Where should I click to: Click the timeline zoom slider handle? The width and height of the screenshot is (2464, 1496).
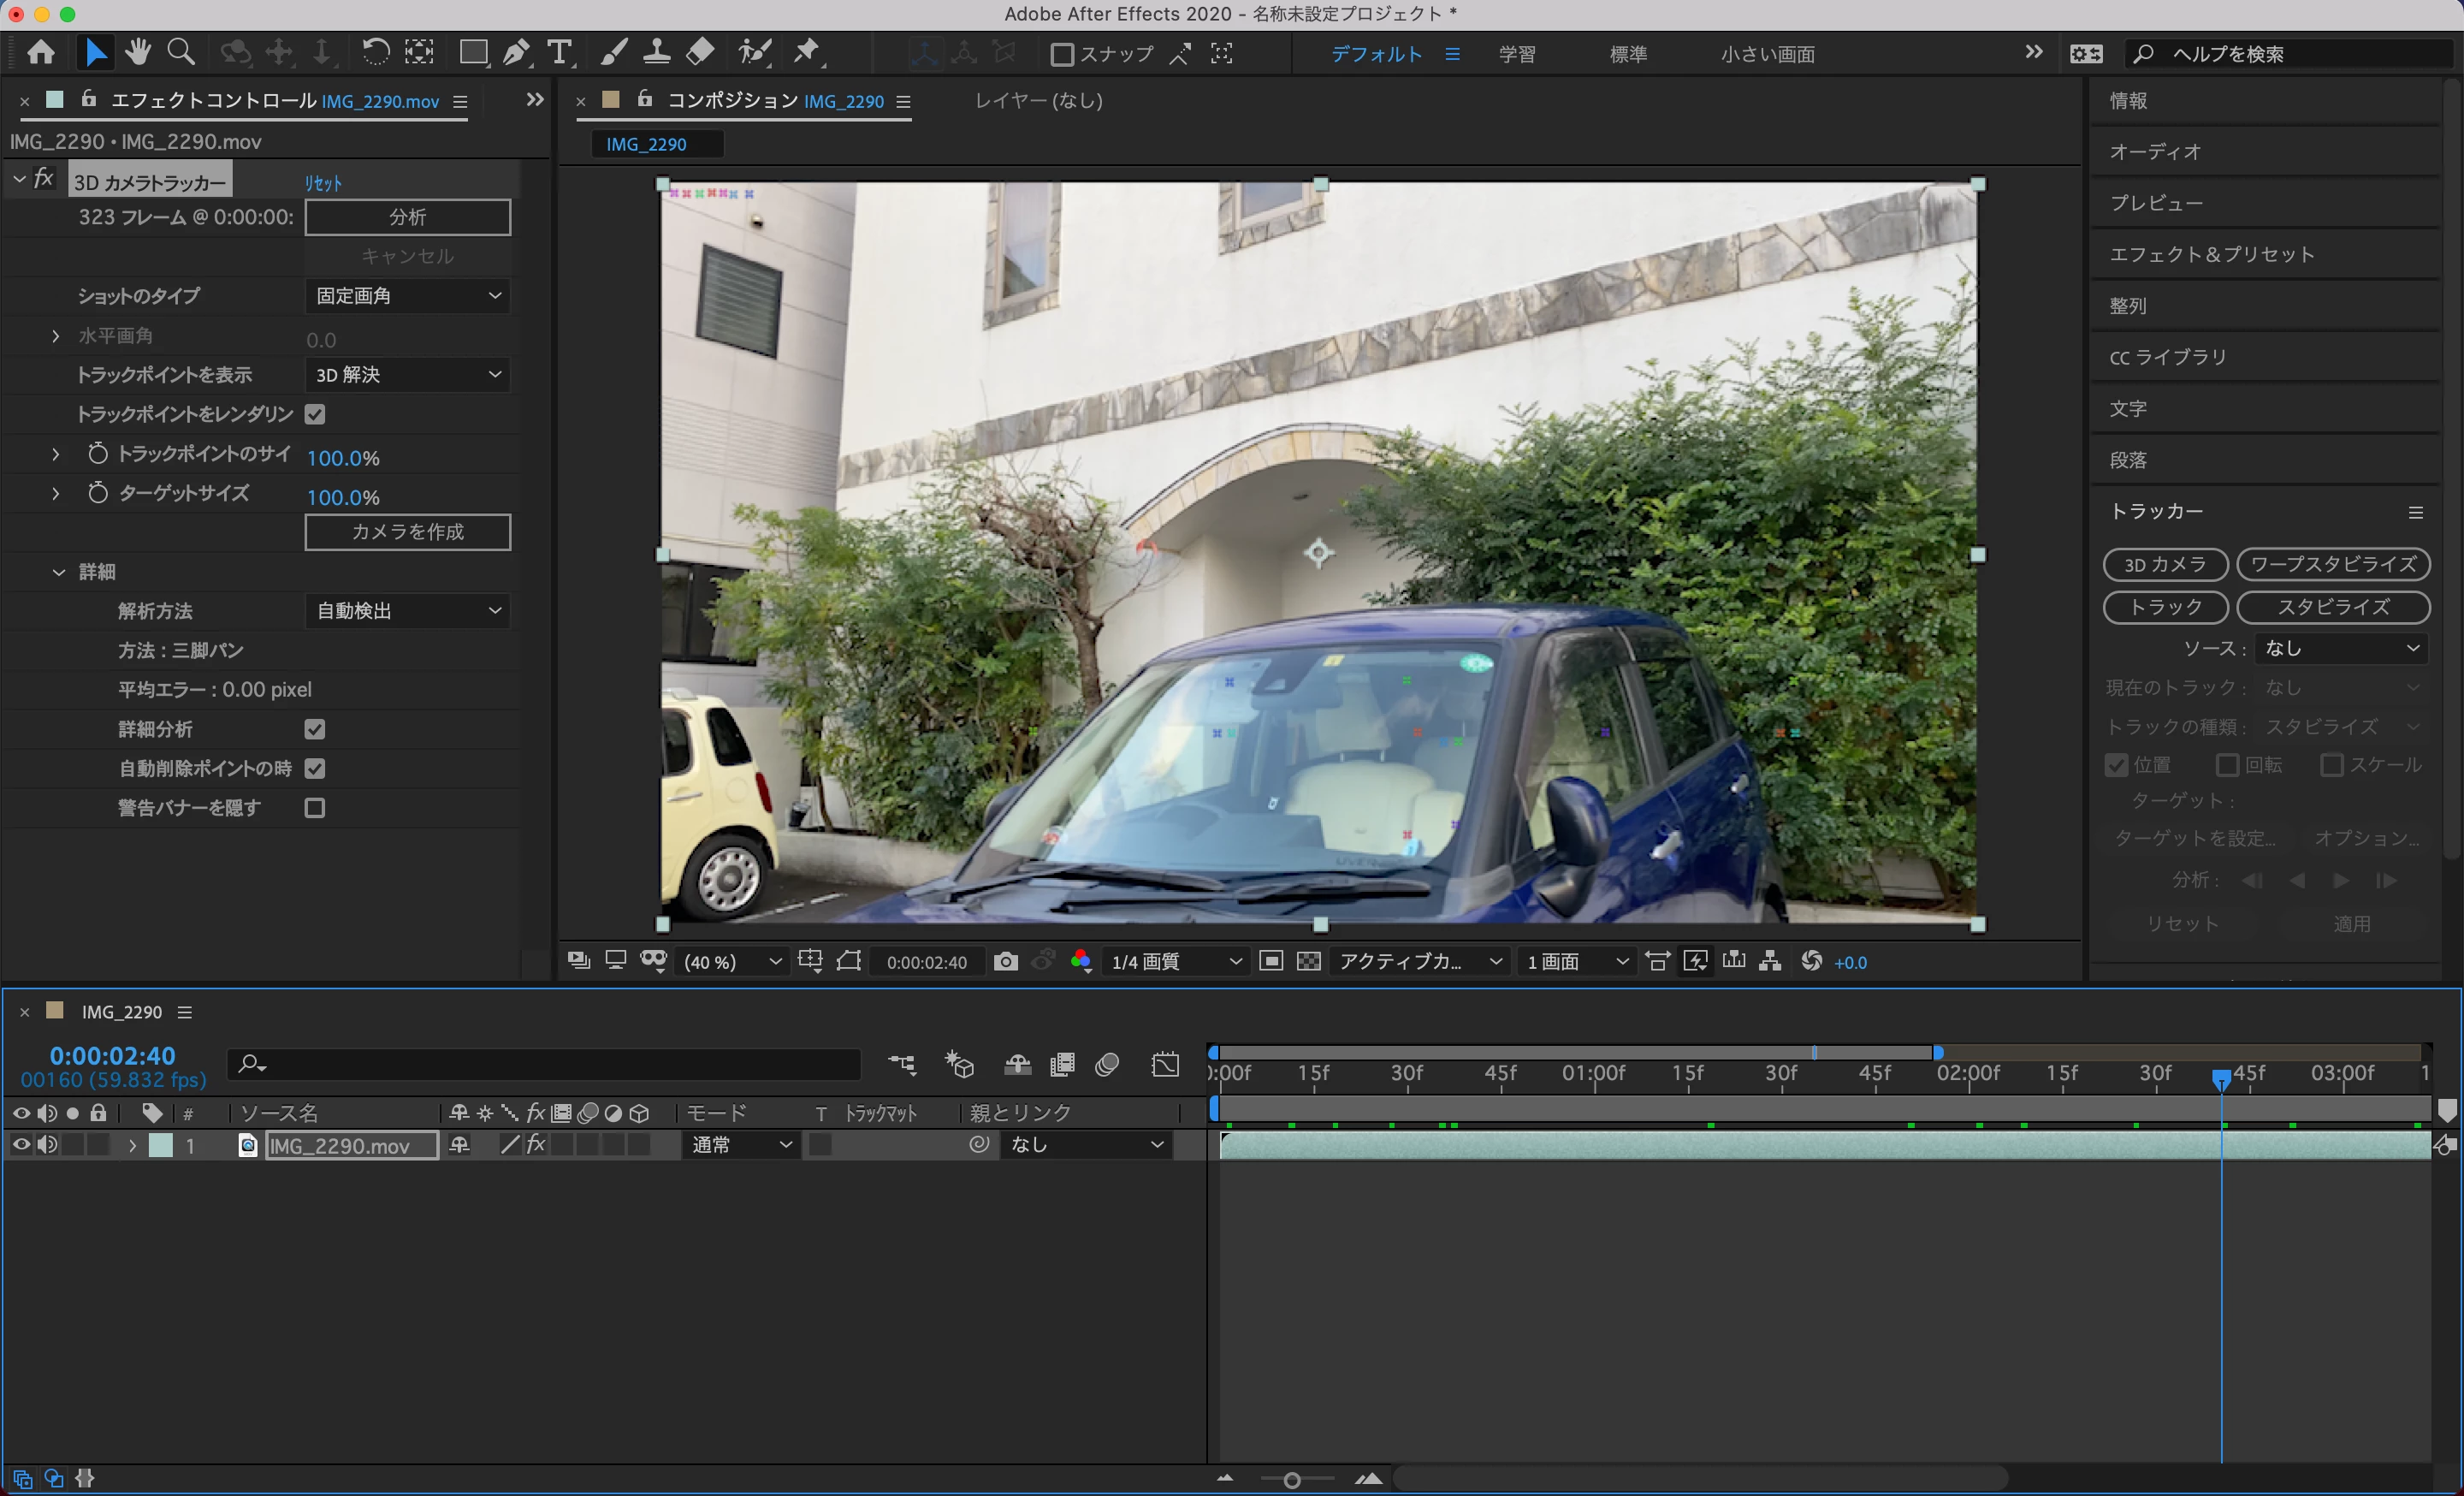point(1291,1480)
